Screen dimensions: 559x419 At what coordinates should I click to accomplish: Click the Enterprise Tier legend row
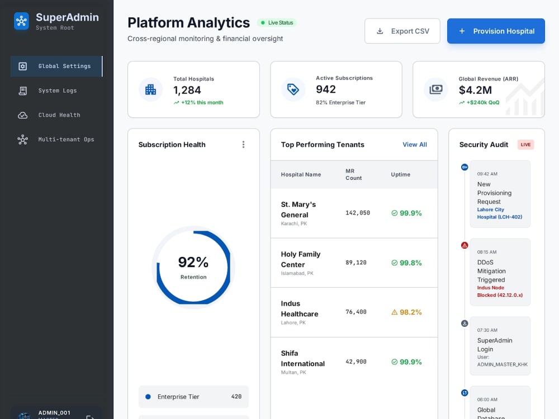coord(193,397)
